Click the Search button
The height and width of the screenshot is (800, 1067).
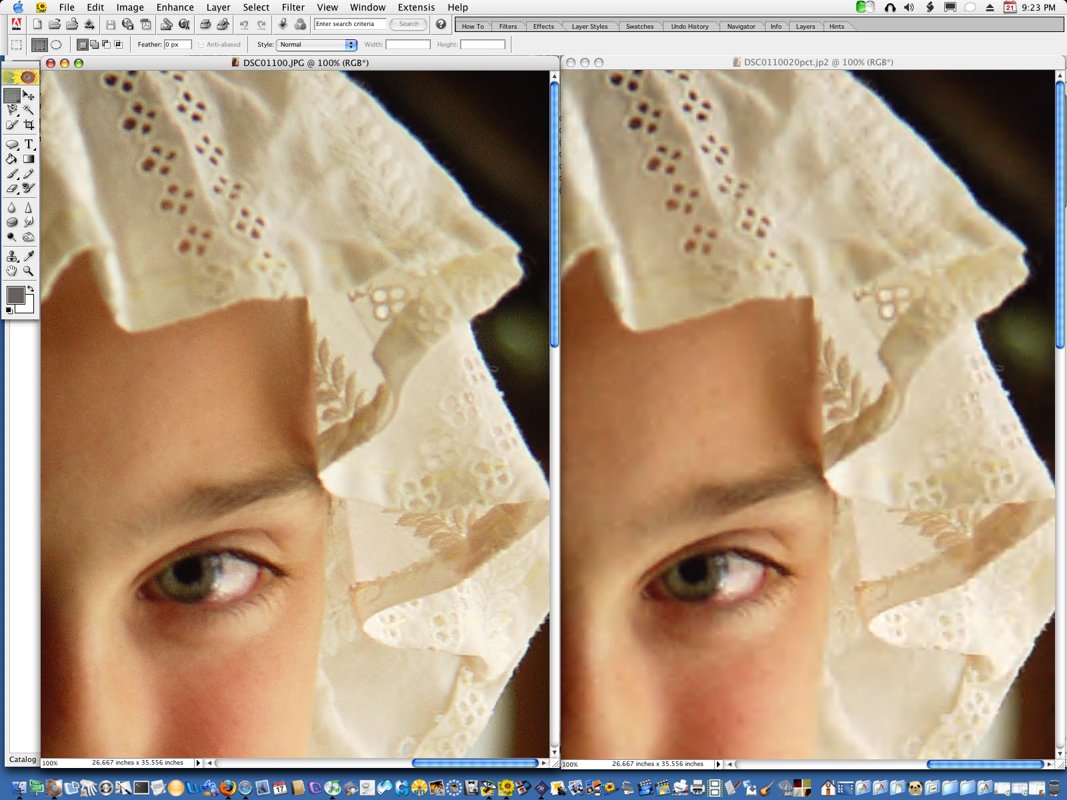click(408, 24)
